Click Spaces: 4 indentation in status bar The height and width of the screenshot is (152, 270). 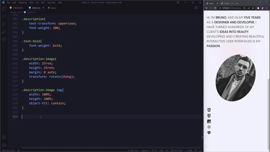146,150
